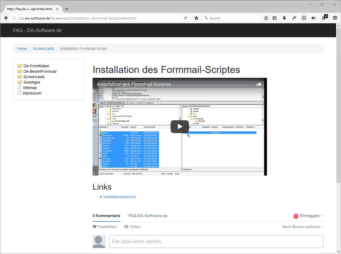Viewport: 341px width, 254px height.
Task: Click the 'Installation des Formmail-Scriptes' heading
Action: (x=166, y=70)
